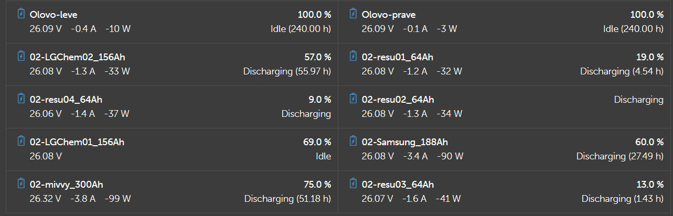Screen dimensions: 673x216
Task: Click the 02-resu01_64Ah battery icon
Action: (x=353, y=56)
